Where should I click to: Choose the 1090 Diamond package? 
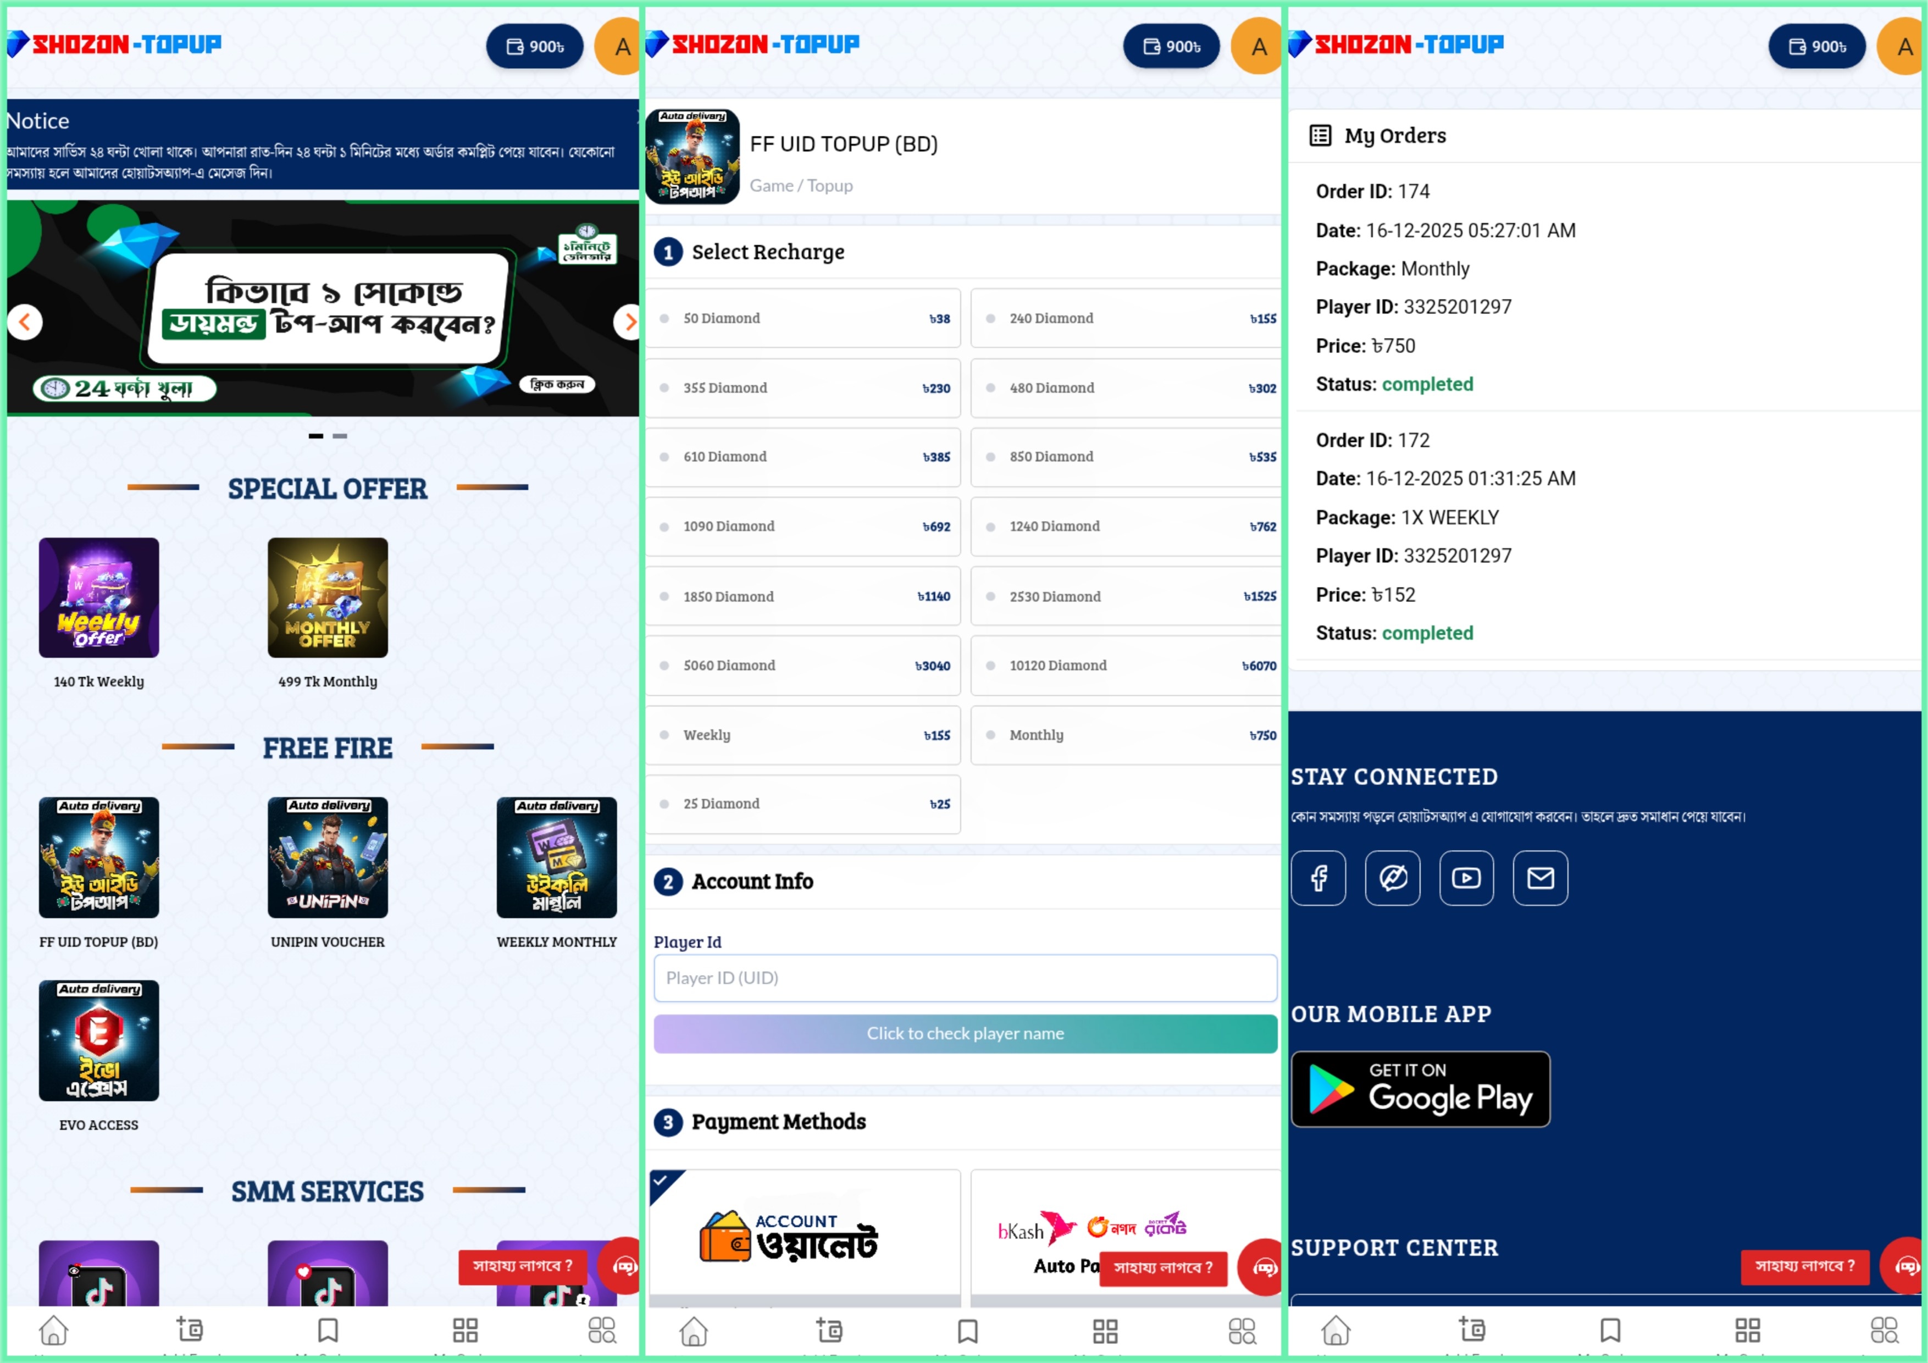804,527
